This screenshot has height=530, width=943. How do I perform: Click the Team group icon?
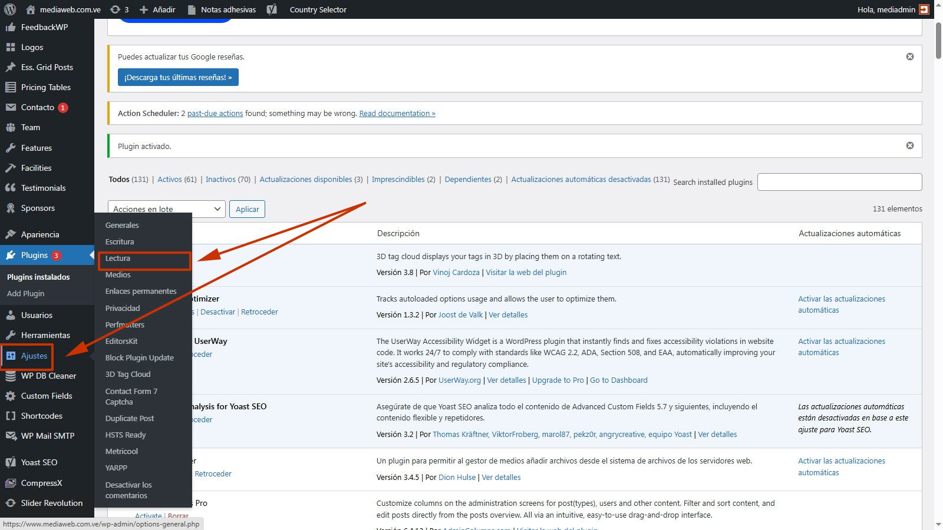[11, 127]
